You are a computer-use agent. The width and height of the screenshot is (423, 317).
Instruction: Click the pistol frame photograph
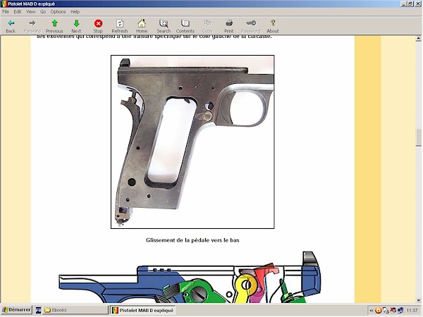[192, 142]
